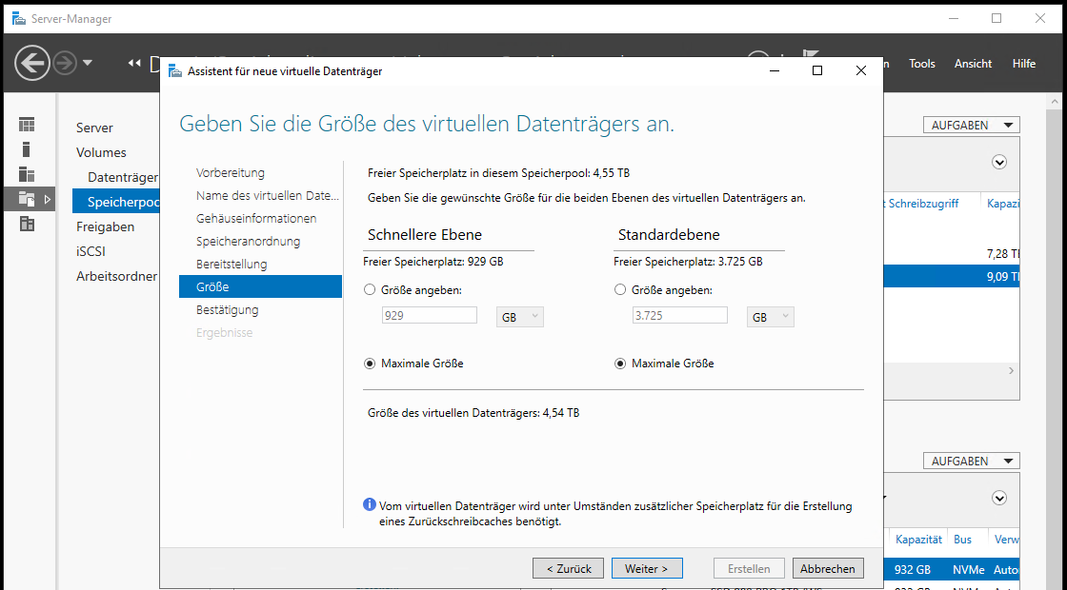Click the info icon beside the write-back cache note

pyautogui.click(x=370, y=504)
